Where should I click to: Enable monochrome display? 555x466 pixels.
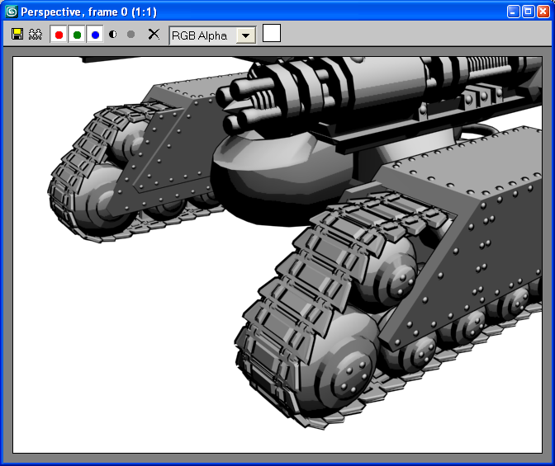130,35
